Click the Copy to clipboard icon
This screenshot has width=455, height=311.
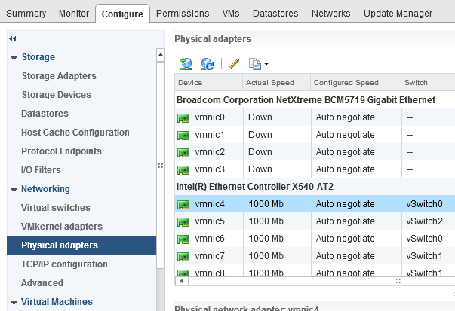tap(255, 64)
